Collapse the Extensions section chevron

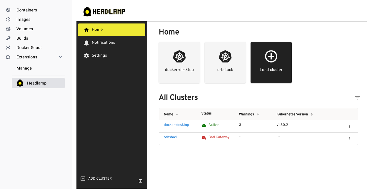pyautogui.click(x=61, y=57)
